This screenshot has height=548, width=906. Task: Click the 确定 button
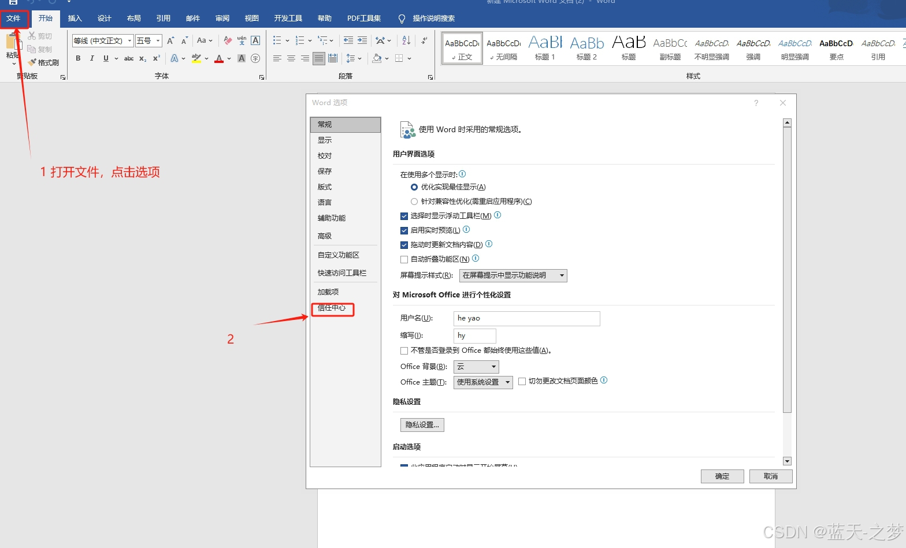click(x=722, y=476)
